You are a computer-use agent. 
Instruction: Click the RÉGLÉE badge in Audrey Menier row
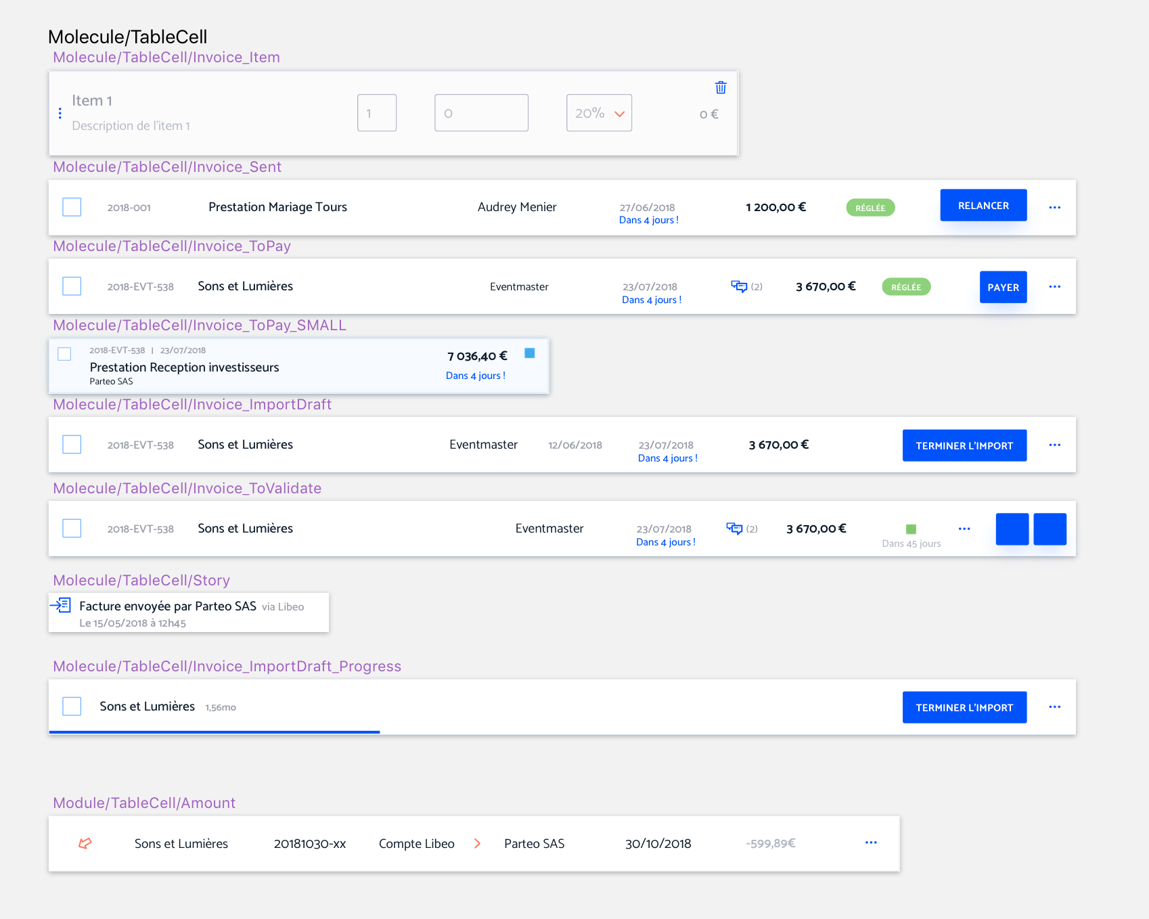(870, 208)
